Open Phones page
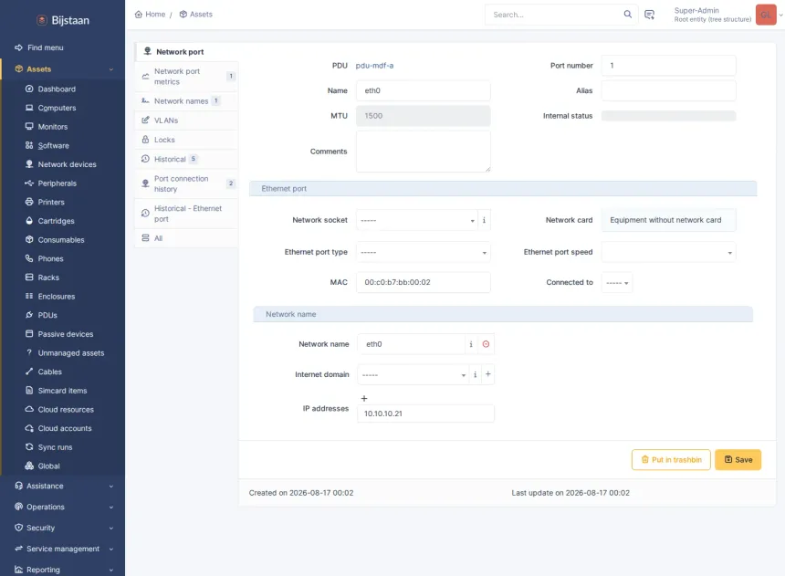The width and height of the screenshot is (785, 576). click(50, 259)
